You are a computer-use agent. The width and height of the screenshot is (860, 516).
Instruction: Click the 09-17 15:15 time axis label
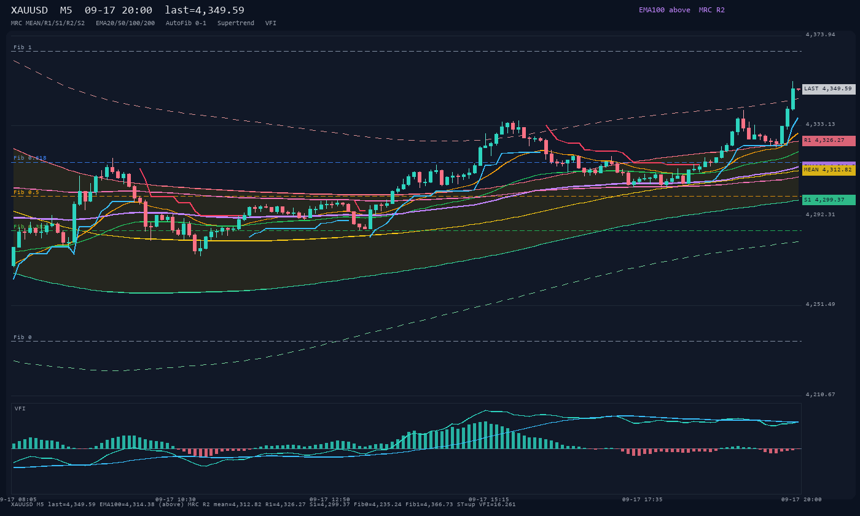pyautogui.click(x=488, y=499)
